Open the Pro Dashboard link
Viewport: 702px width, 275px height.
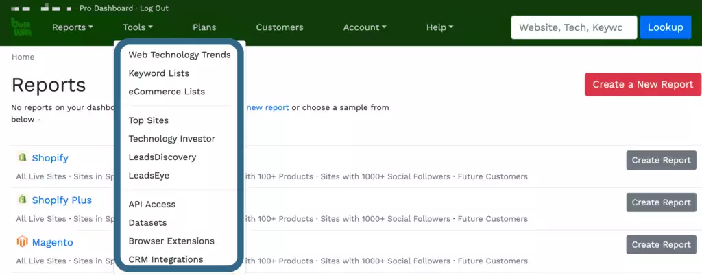[x=106, y=8]
